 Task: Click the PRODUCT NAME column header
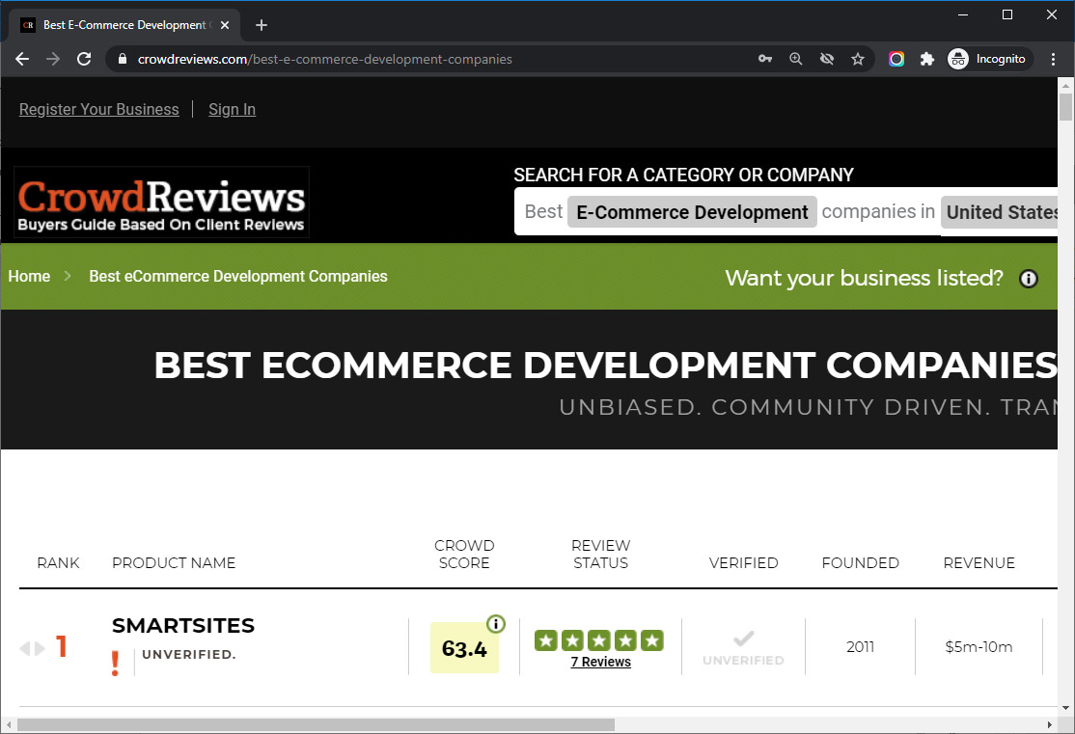click(174, 562)
